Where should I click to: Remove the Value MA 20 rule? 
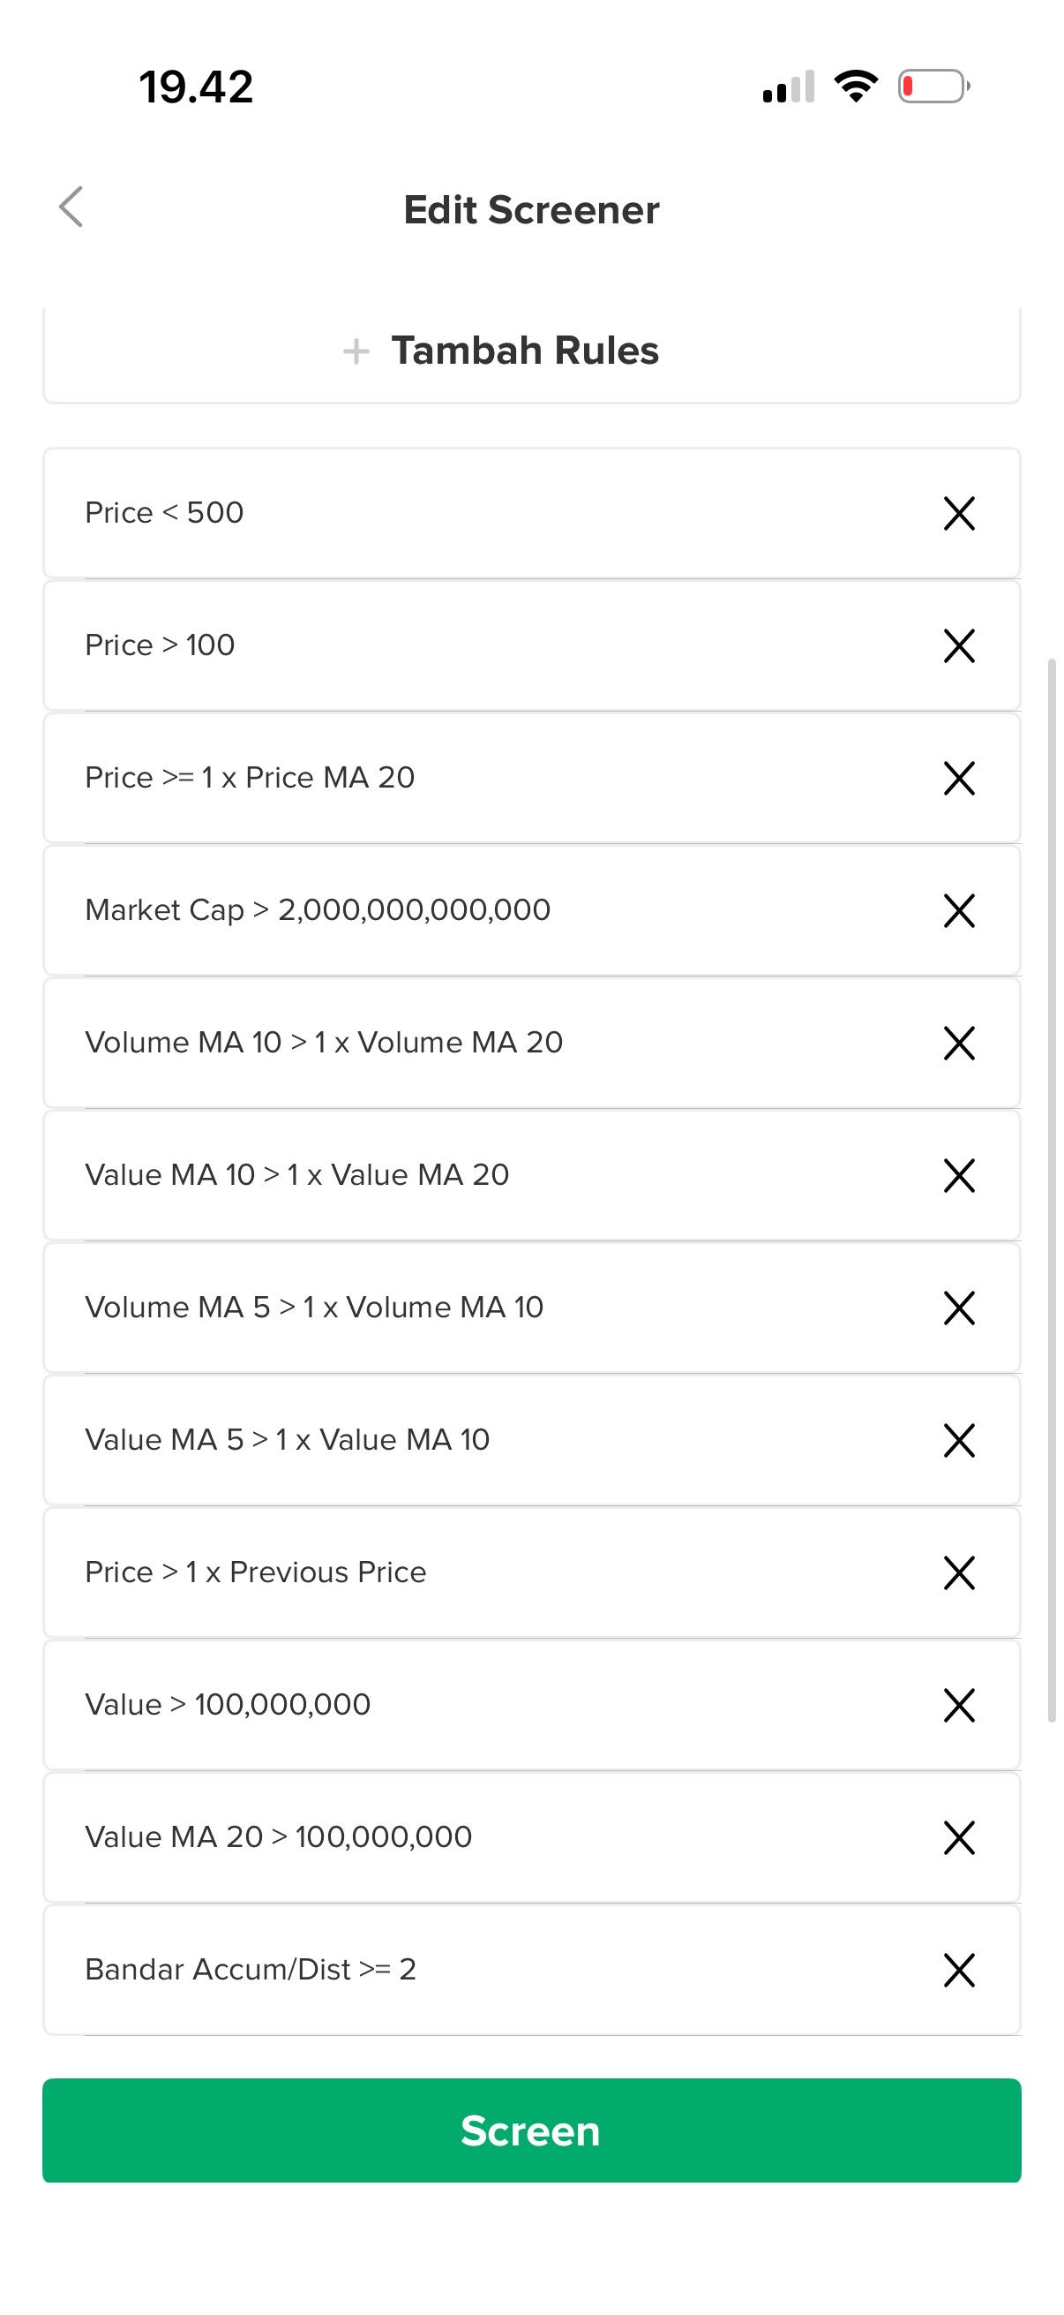pyautogui.click(x=959, y=1838)
